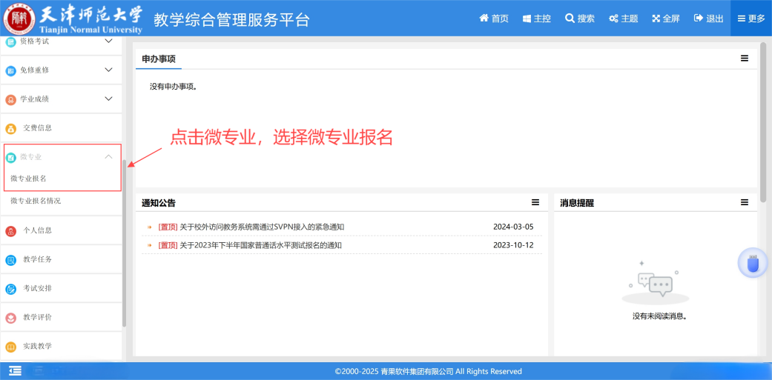Go to 首页 in top navigation
This screenshot has height=380, width=772.
(x=494, y=19)
